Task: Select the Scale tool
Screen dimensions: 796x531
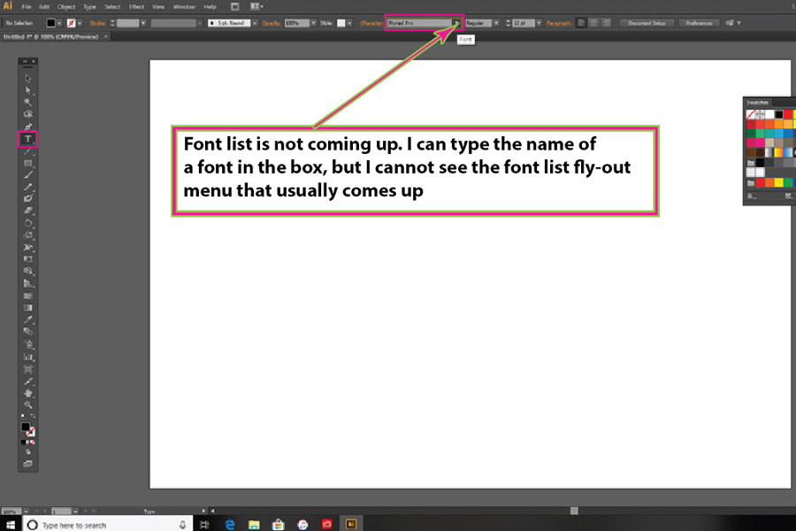Action: pos(28,235)
